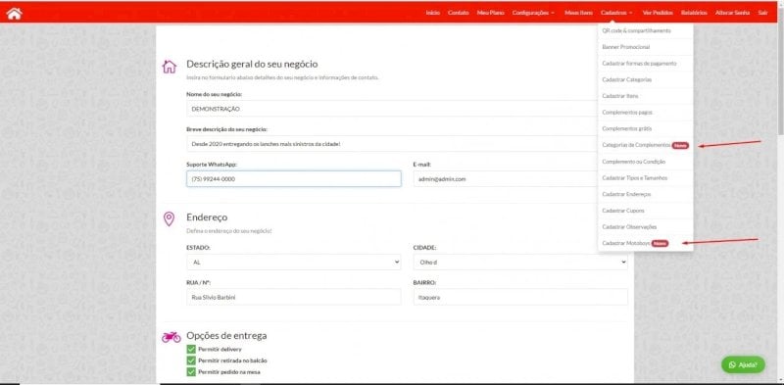Screen dimensions: 784x385
Task: Expand the Configurações dropdown menu
Action: (x=533, y=13)
